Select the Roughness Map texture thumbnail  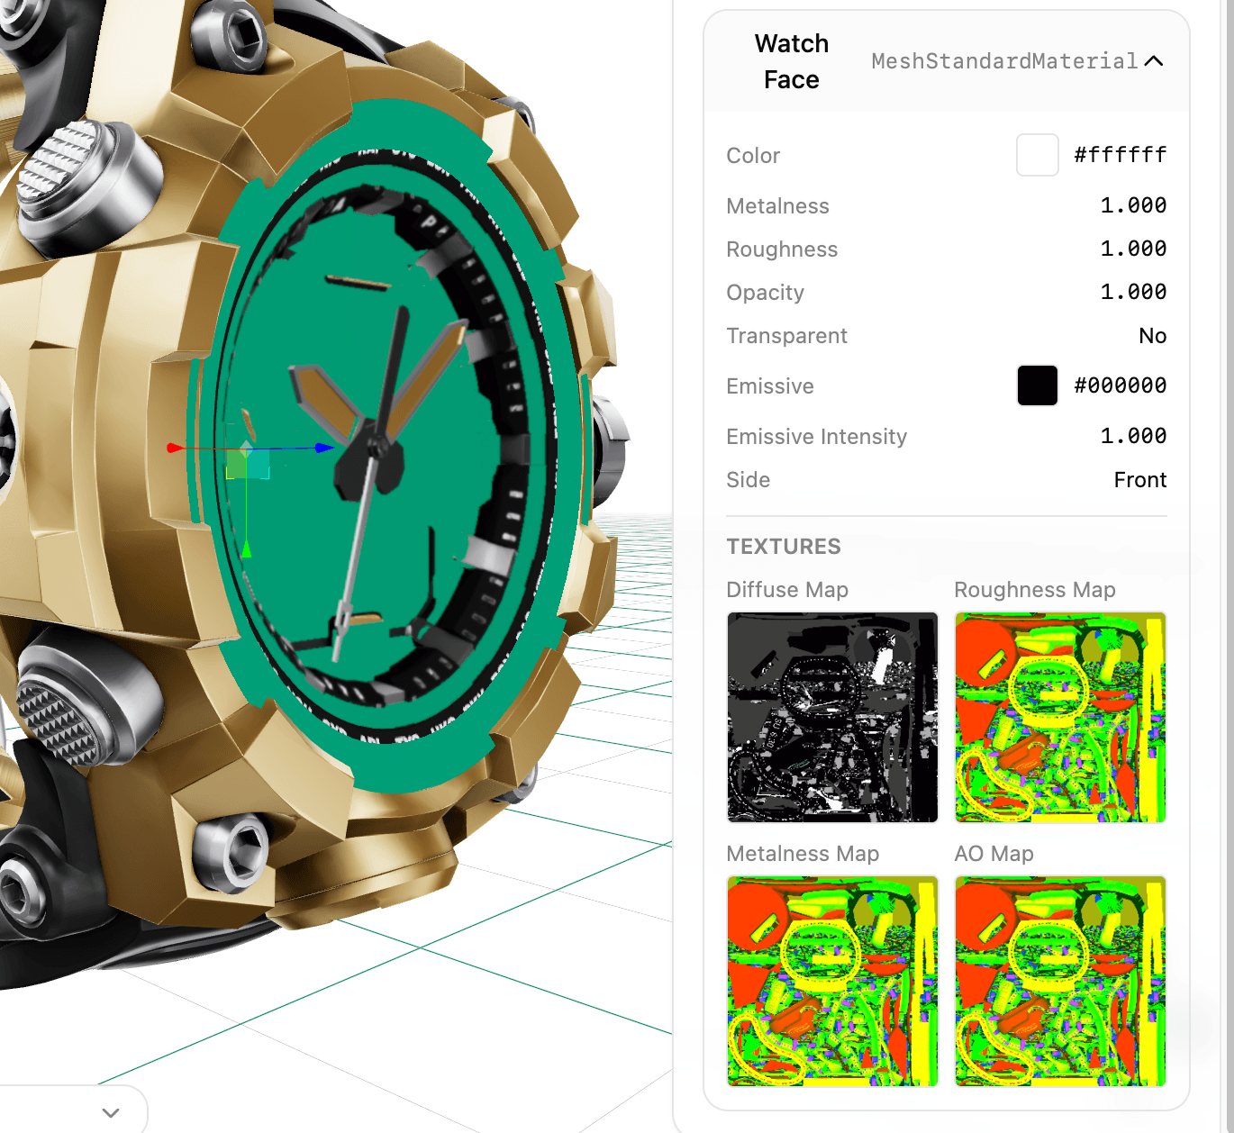click(x=1060, y=717)
